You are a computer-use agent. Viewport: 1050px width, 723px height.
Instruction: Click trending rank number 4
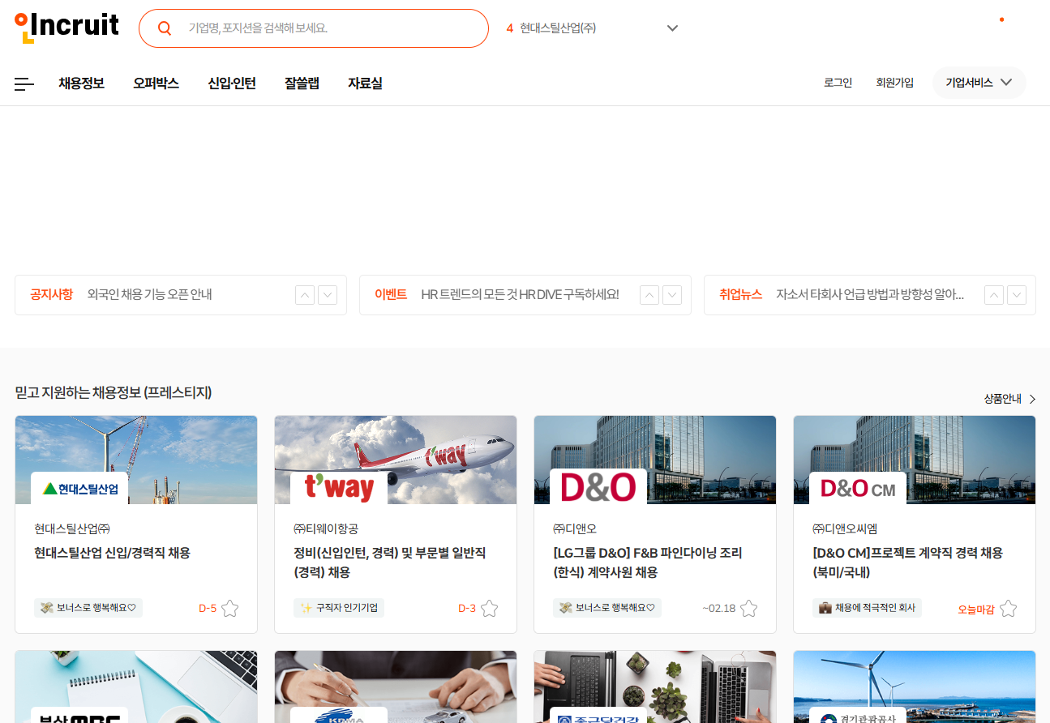[x=510, y=28]
